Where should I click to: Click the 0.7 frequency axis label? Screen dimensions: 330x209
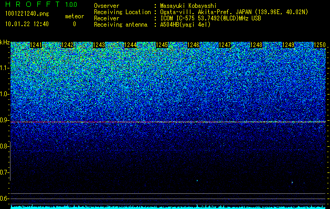click(x=4, y=172)
